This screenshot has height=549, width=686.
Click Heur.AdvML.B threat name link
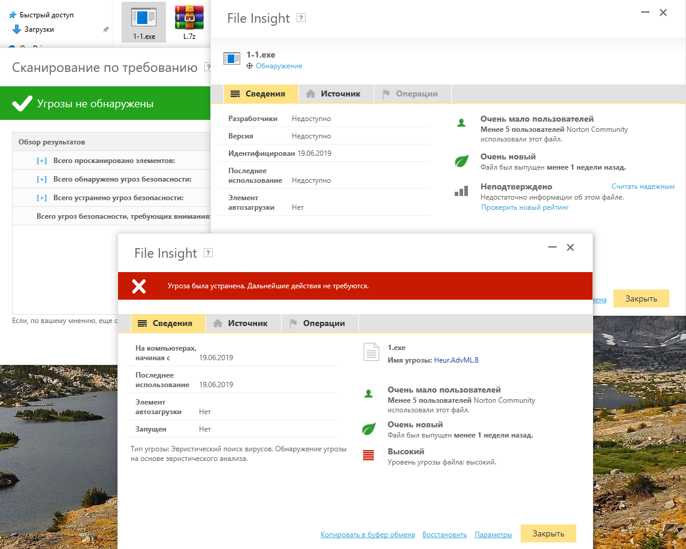pos(457,360)
